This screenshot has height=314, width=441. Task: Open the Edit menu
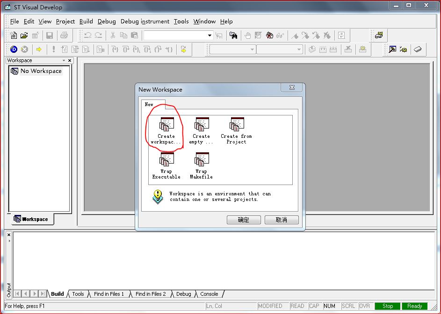(29, 21)
